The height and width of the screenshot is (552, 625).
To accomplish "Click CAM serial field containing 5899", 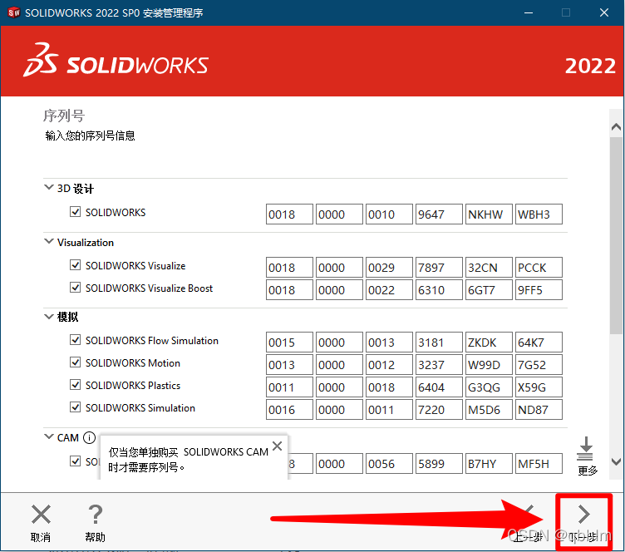I will (439, 464).
